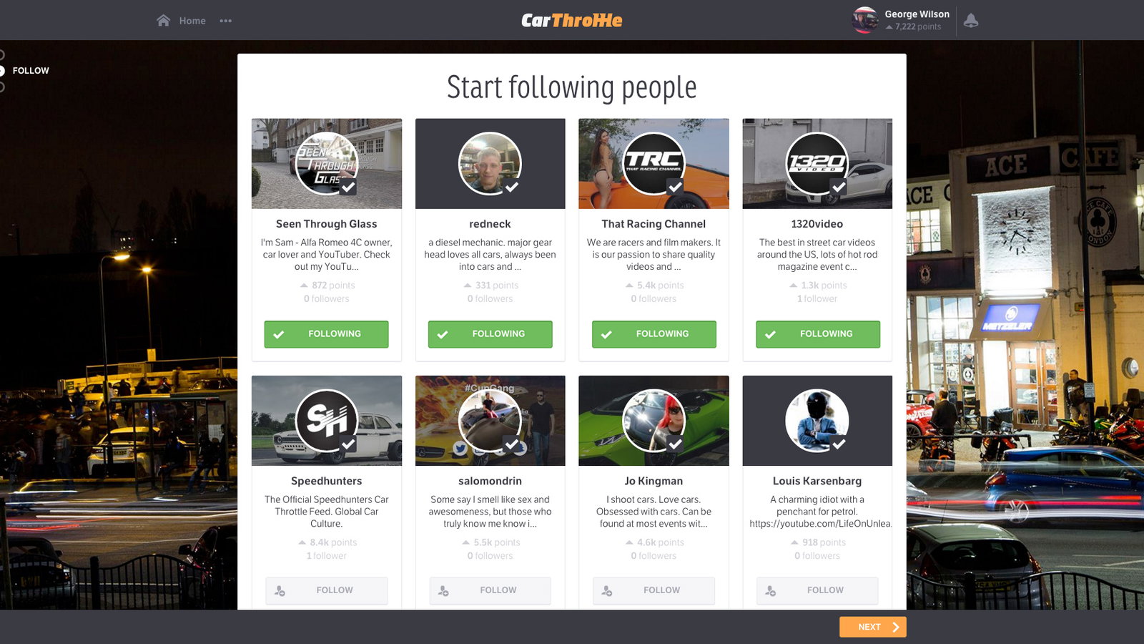Image resolution: width=1144 pixels, height=644 pixels.
Task: Click the CarThrottle logo
Action: click(572, 21)
